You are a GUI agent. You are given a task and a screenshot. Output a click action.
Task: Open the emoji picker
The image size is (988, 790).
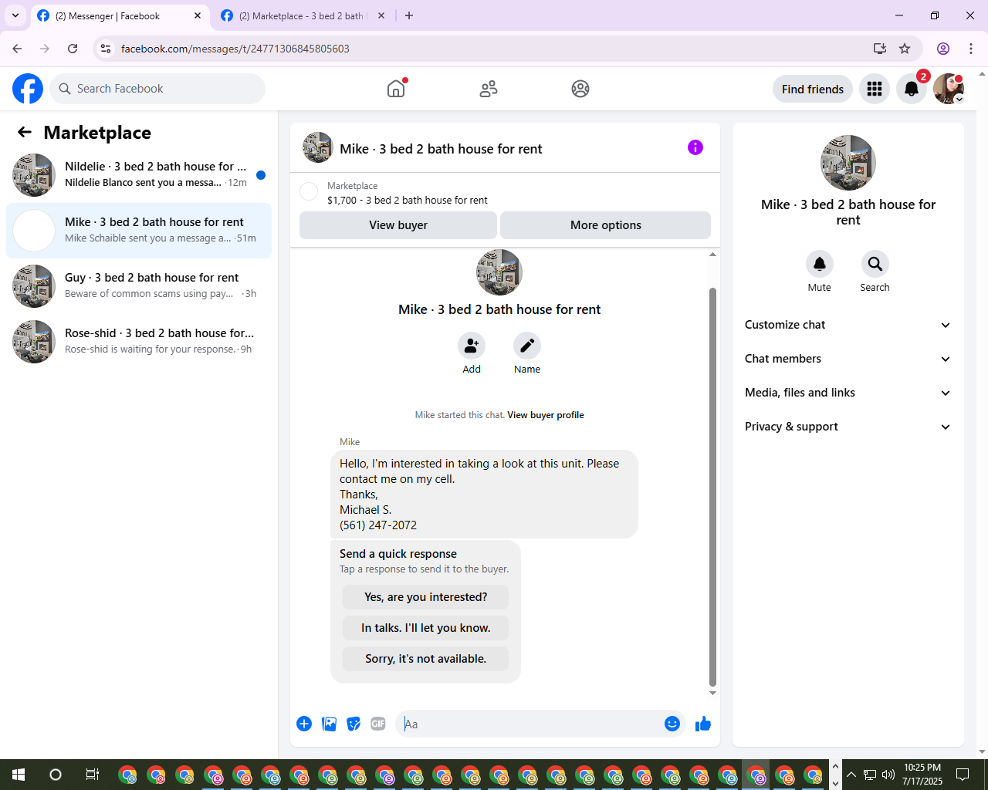pos(672,724)
